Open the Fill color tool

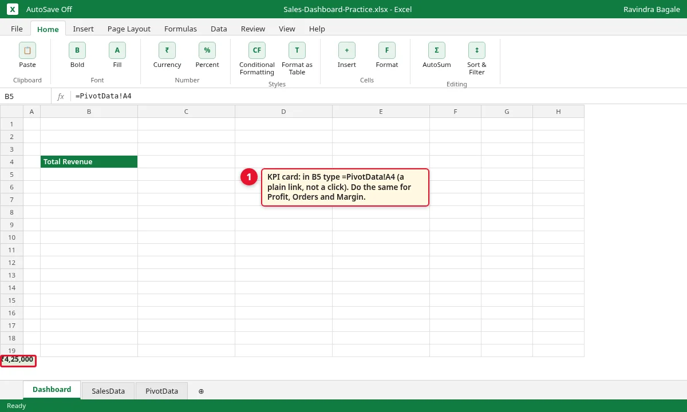click(117, 50)
